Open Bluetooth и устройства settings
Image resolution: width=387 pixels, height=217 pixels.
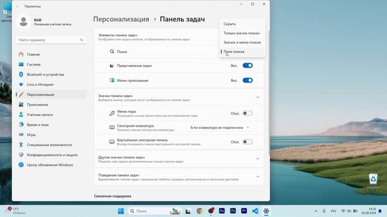pos(51,75)
